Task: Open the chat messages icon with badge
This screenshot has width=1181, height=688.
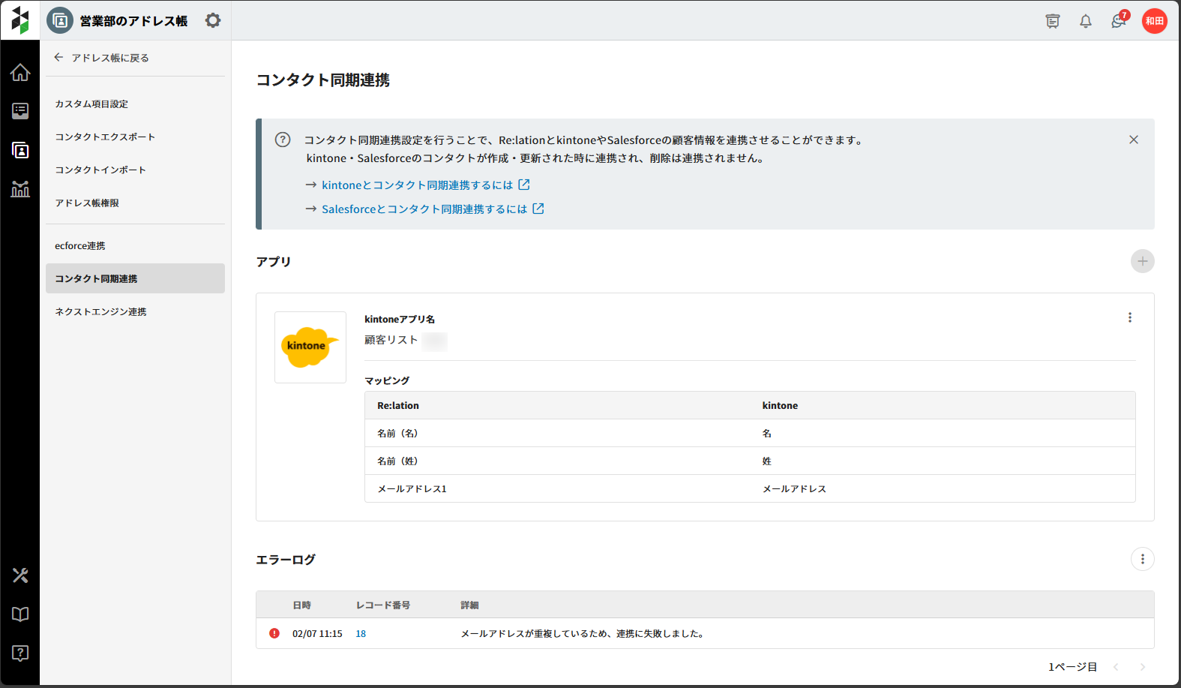Action: pyautogui.click(x=1118, y=21)
